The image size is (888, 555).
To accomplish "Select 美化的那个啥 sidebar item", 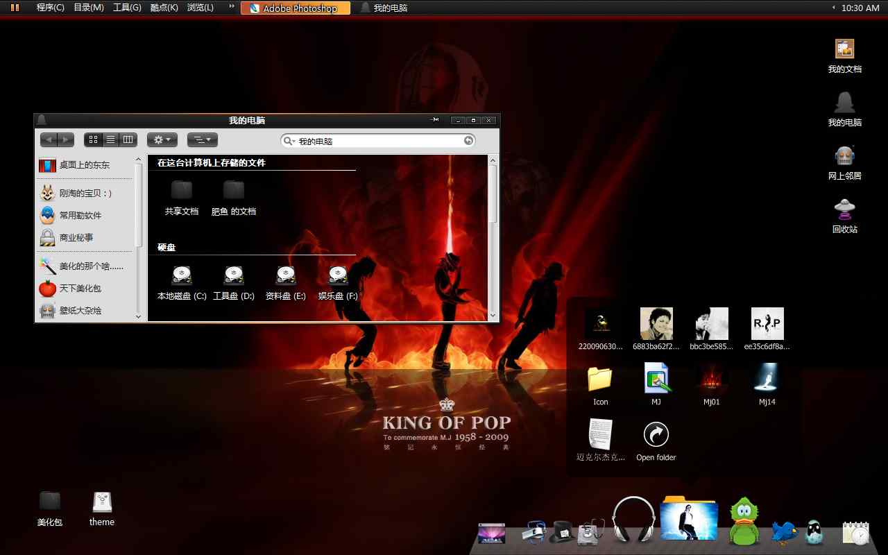I will (x=83, y=266).
